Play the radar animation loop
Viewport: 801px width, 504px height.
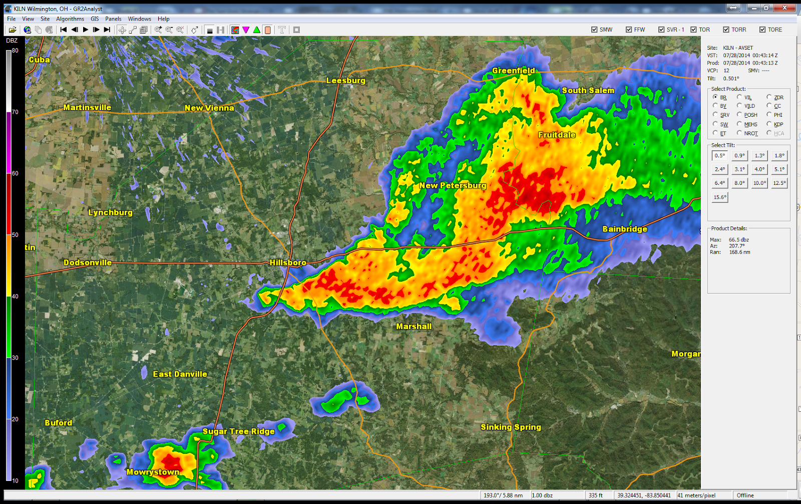pyautogui.click(x=85, y=29)
